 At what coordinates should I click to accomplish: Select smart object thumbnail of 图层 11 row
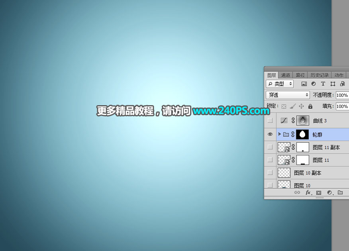(284, 160)
